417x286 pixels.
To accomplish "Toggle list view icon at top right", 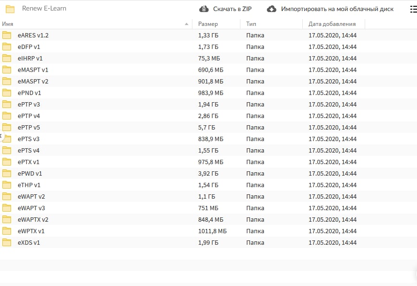I will tap(414, 9).
